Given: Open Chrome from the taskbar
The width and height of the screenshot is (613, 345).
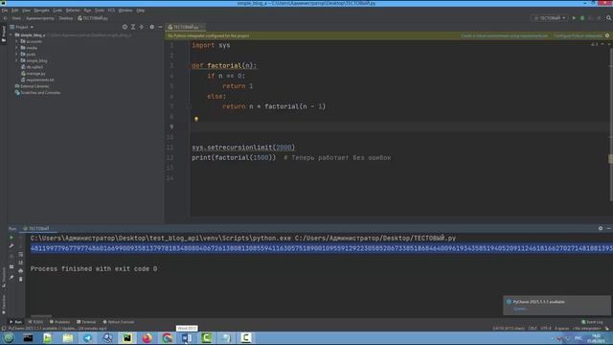Looking at the screenshot, I should point(167,338).
